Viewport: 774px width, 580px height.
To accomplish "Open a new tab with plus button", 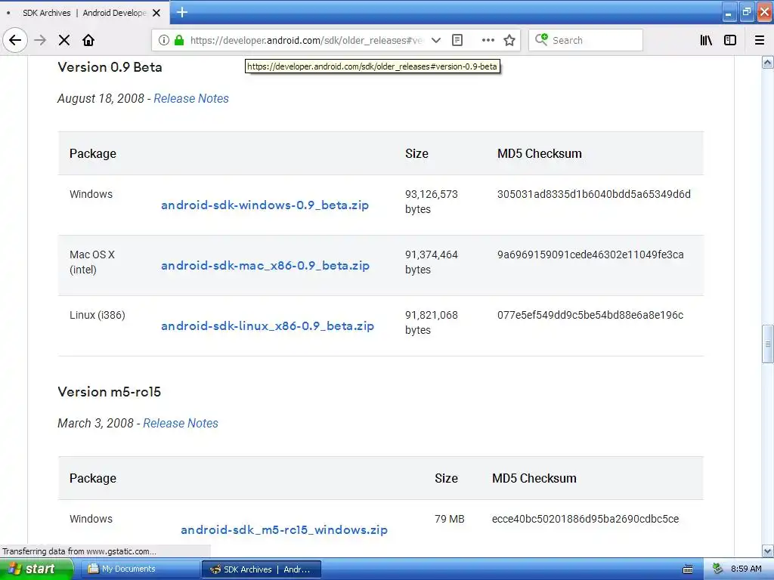I will 182,12.
